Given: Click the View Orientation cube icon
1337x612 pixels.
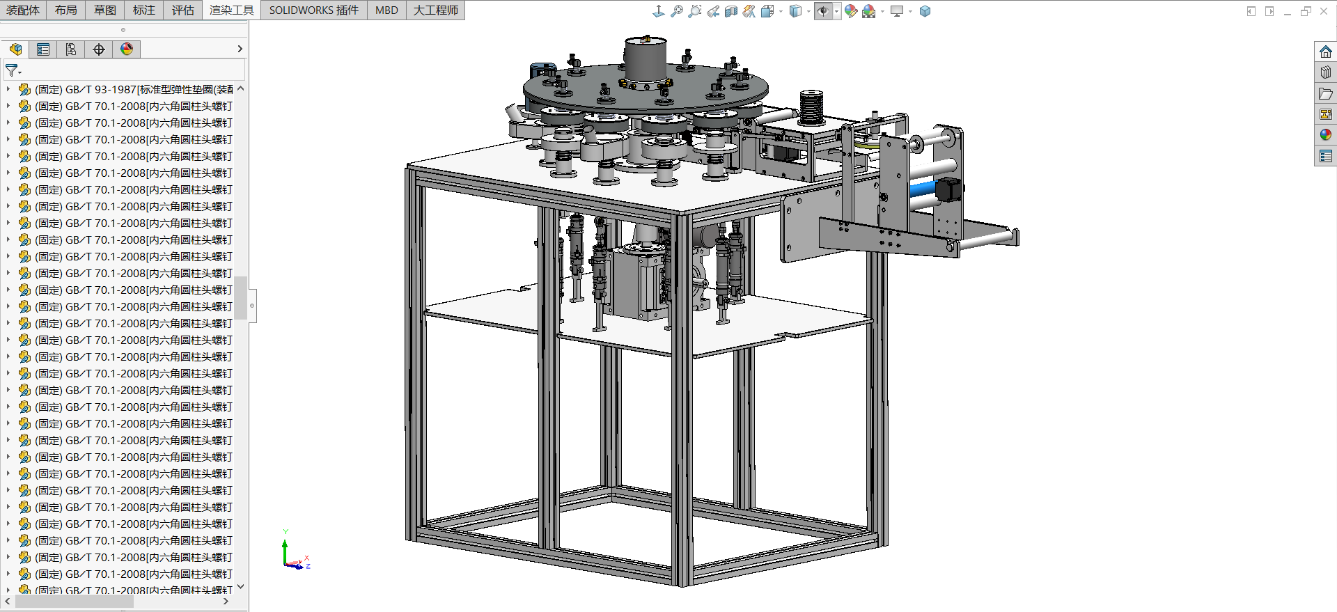Looking at the screenshot, I should (x=767, y=11).
